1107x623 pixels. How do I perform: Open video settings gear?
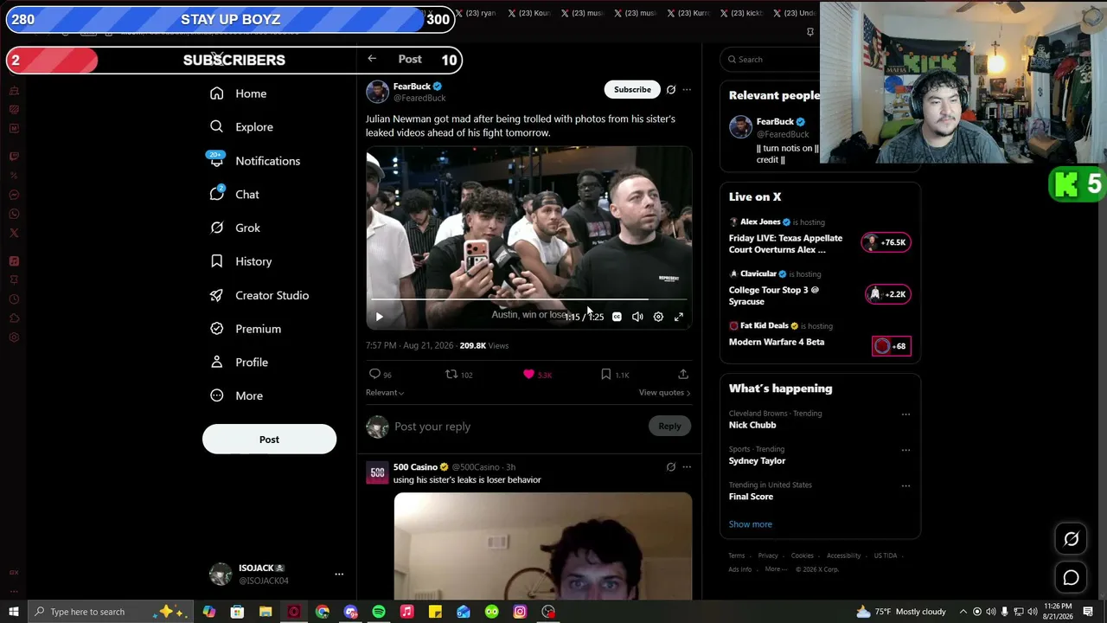pos(658,318)
